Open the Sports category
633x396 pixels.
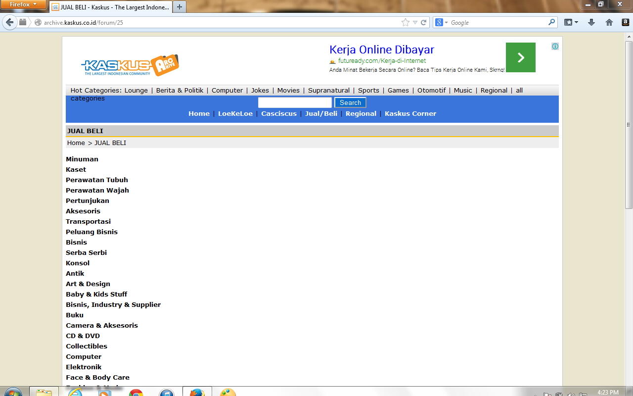point(368,90)
